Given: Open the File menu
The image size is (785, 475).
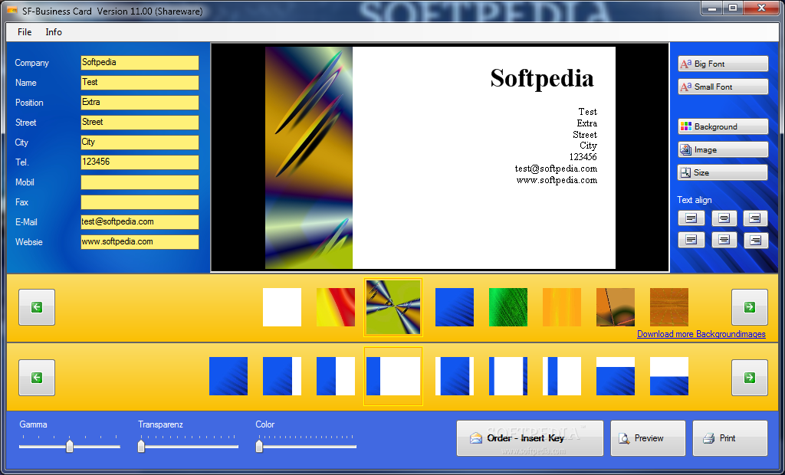Looking at the screenshot, I should (x=25, y=32).
